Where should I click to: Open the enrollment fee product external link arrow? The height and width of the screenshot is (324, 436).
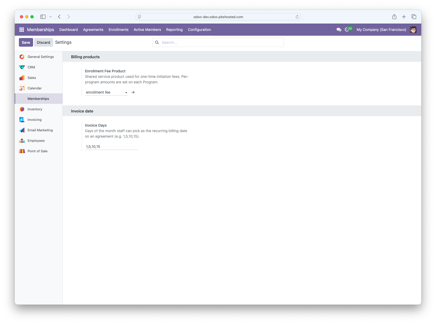click(133, 92)
